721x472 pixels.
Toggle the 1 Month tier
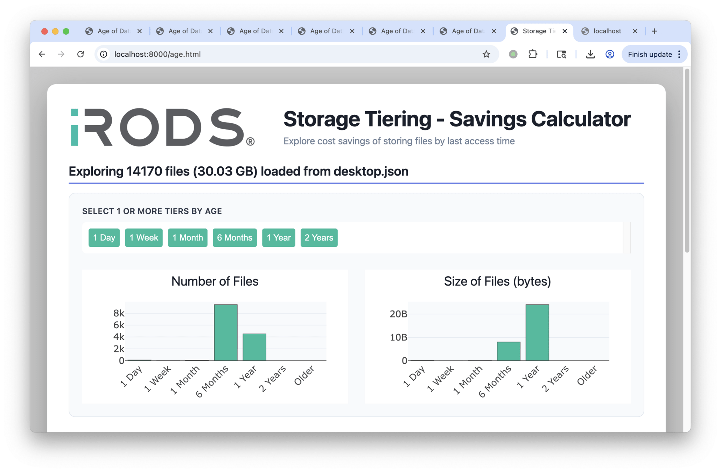(x=188, y=238)
